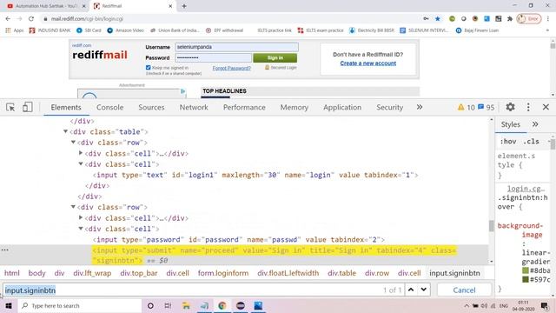Click the bookmark star icon
This screenshot has height=313, width=556.
pyautogui.click(x=438, y=19)
